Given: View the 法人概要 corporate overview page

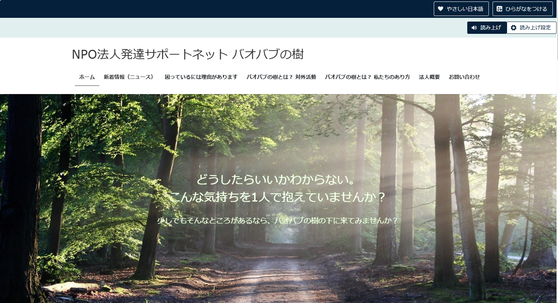Looking at the screenshot, I should click(x=429, y=77).
